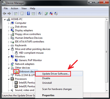This screenshot has width=110, height=99.
Task: Select the HID-compliant mouse item
Action: 31,53
